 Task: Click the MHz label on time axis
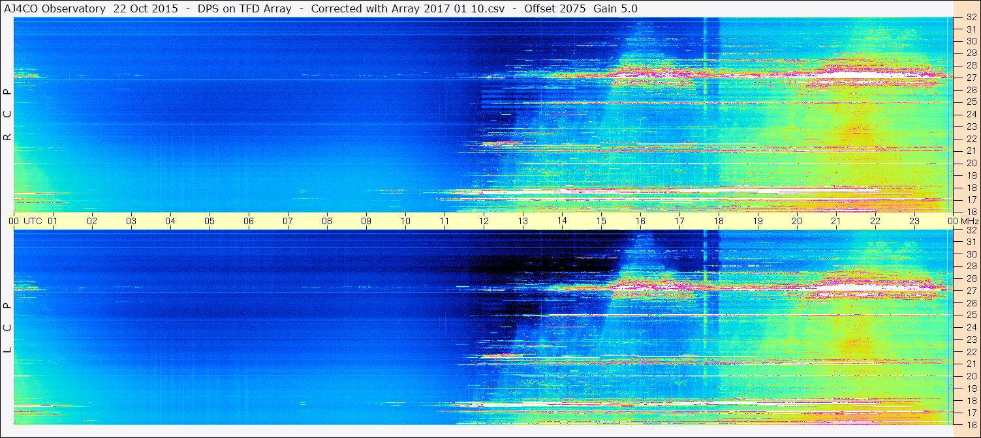click(969, 221)
